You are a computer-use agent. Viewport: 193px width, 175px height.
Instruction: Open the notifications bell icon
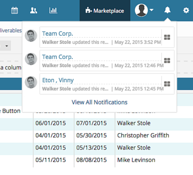[x=167, y=10]
